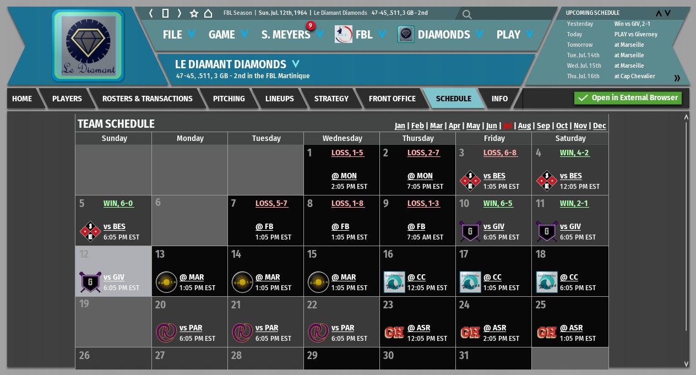Click the Le Diamant team logo

click(x=88, y=46)
